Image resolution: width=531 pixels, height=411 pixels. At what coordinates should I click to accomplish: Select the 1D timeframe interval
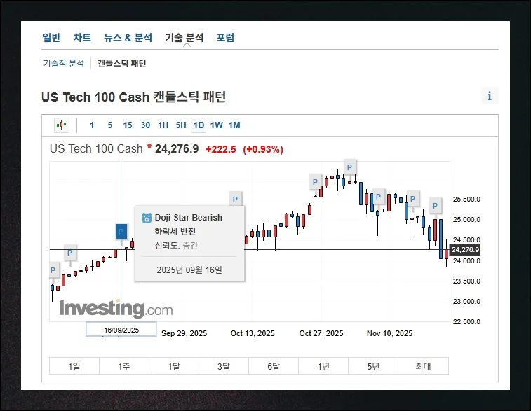point(199,125)
